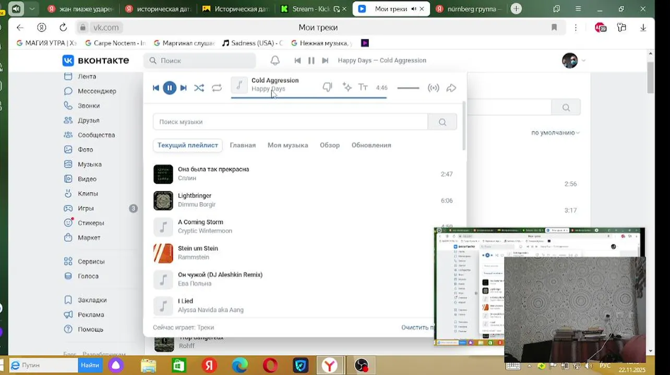The height and width of the screenshot is (375, 670).
Task: Click the ВКонтакте logo
Action: (95, 60)
